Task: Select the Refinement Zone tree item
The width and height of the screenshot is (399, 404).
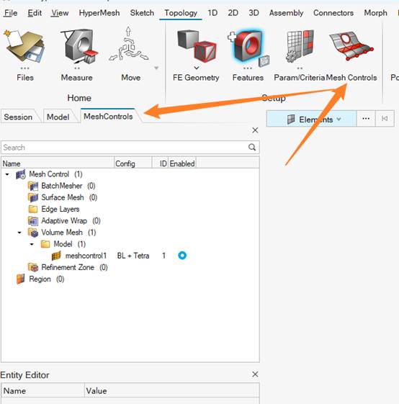Action: [x=68, y=267]
